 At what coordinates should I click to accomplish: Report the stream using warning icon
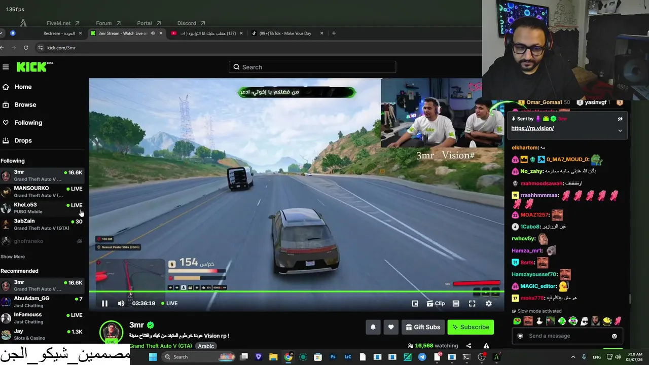[486, 346]
